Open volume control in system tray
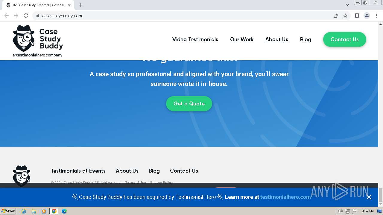The image size is (383, 215). pos(340,211)
